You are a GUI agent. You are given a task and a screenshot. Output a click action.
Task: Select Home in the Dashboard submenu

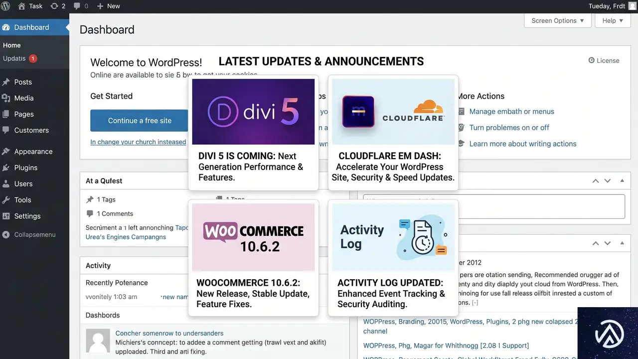pyautogui.click(x=12, y=45)
